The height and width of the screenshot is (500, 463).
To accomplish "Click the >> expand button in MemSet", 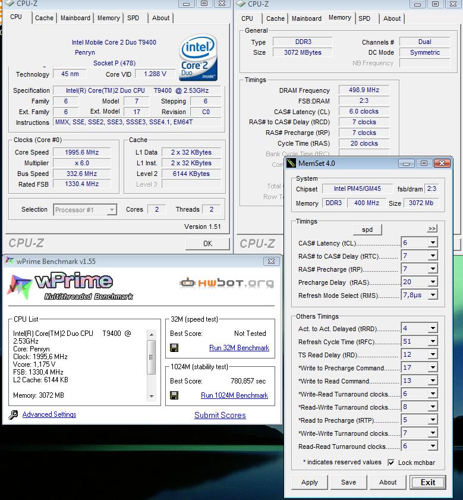I will tap(432, 228).
